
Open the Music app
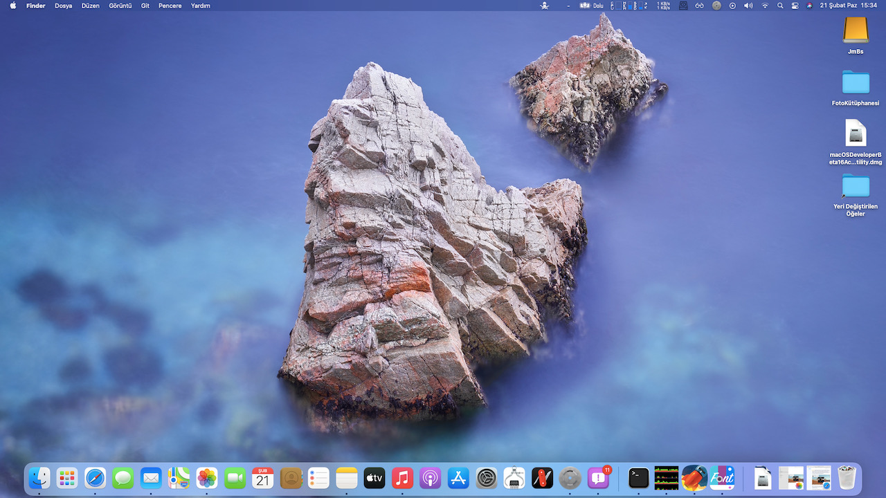(402, 477)
